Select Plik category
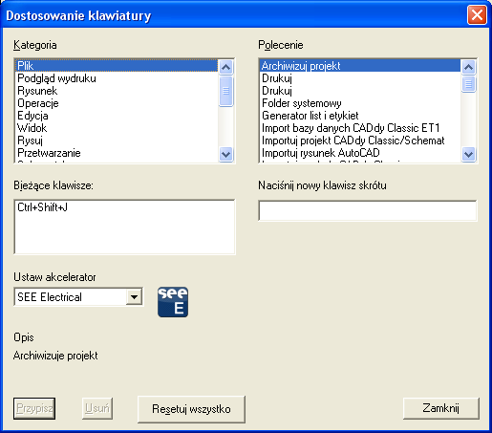This screenshot has height=433, width=492. pyautogui.click(x=117, y=66)
